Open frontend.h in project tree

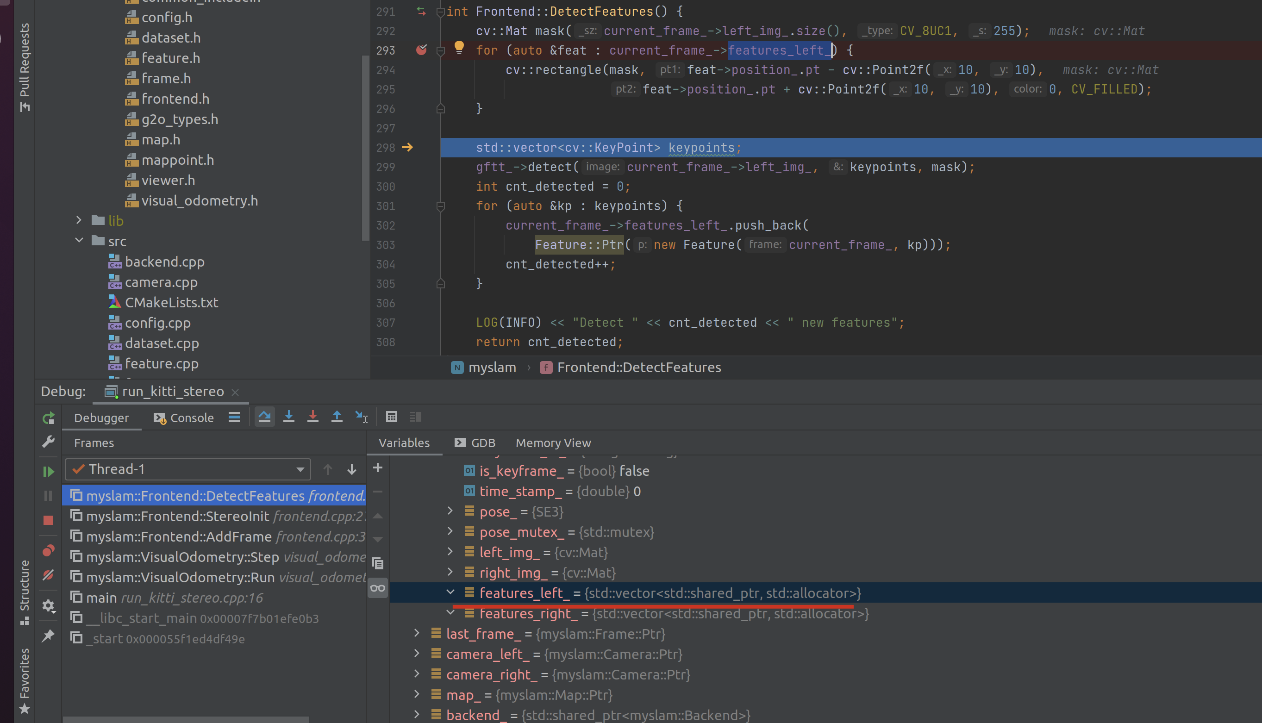pos(167,98)
